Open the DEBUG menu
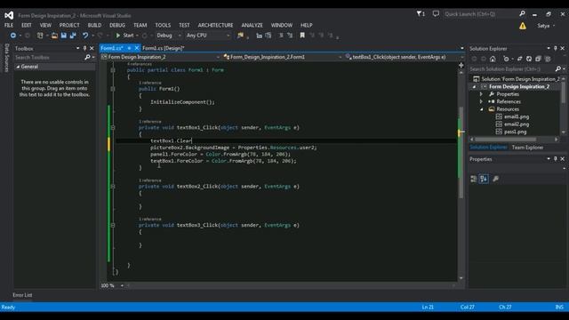The width and height of the screenshot is (569, 320). pos(117,25)
